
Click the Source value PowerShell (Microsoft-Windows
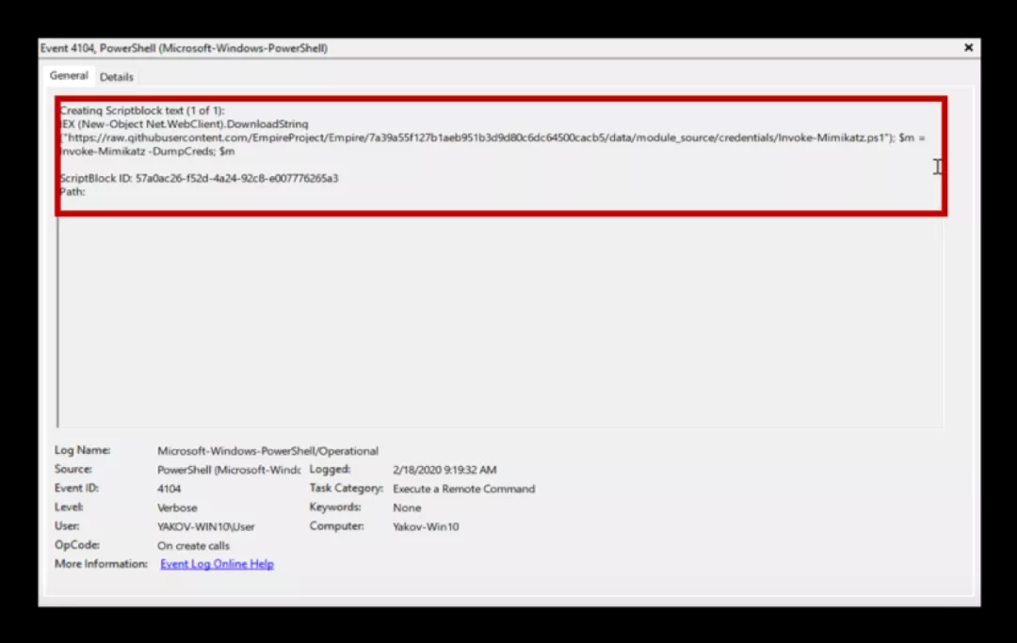[x=228, y=469]
